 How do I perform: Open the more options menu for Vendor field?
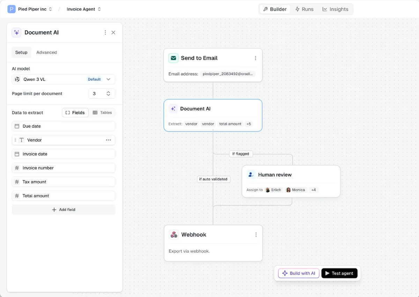pyautogui.click(x=109, y=140)
